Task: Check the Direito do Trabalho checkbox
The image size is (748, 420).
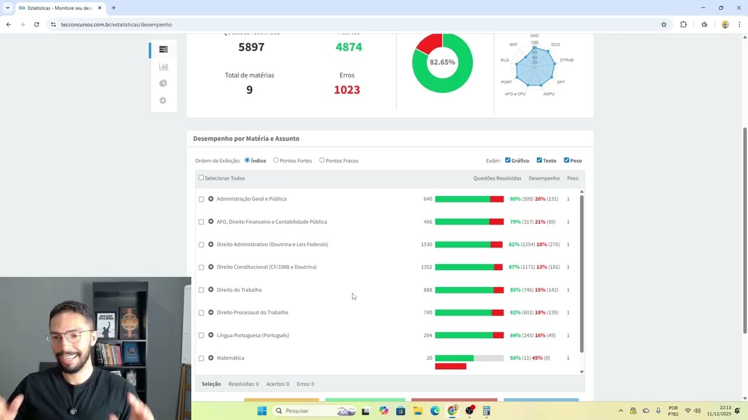Action: 201,290
